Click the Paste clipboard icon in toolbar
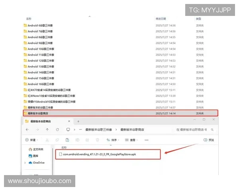The width and height of the screenshot is (239, 191). pyautogui.click(x=67, y=140)
